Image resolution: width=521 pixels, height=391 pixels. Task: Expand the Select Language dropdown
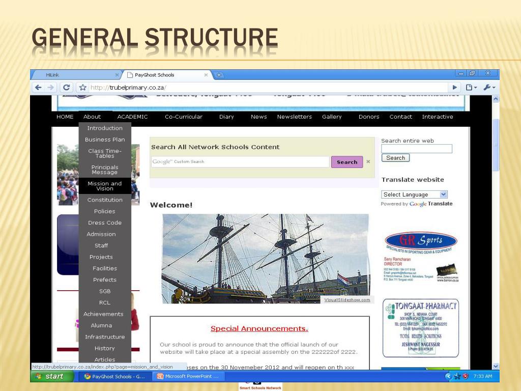(414, 194)
